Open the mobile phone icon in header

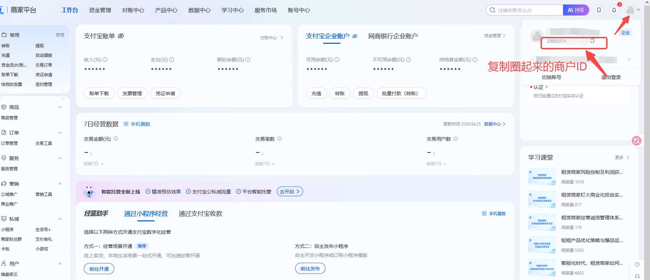(599, 10)
